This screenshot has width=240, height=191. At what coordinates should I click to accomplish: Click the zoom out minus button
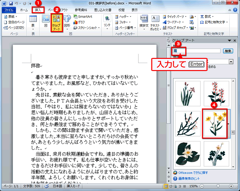coord(202,186)
